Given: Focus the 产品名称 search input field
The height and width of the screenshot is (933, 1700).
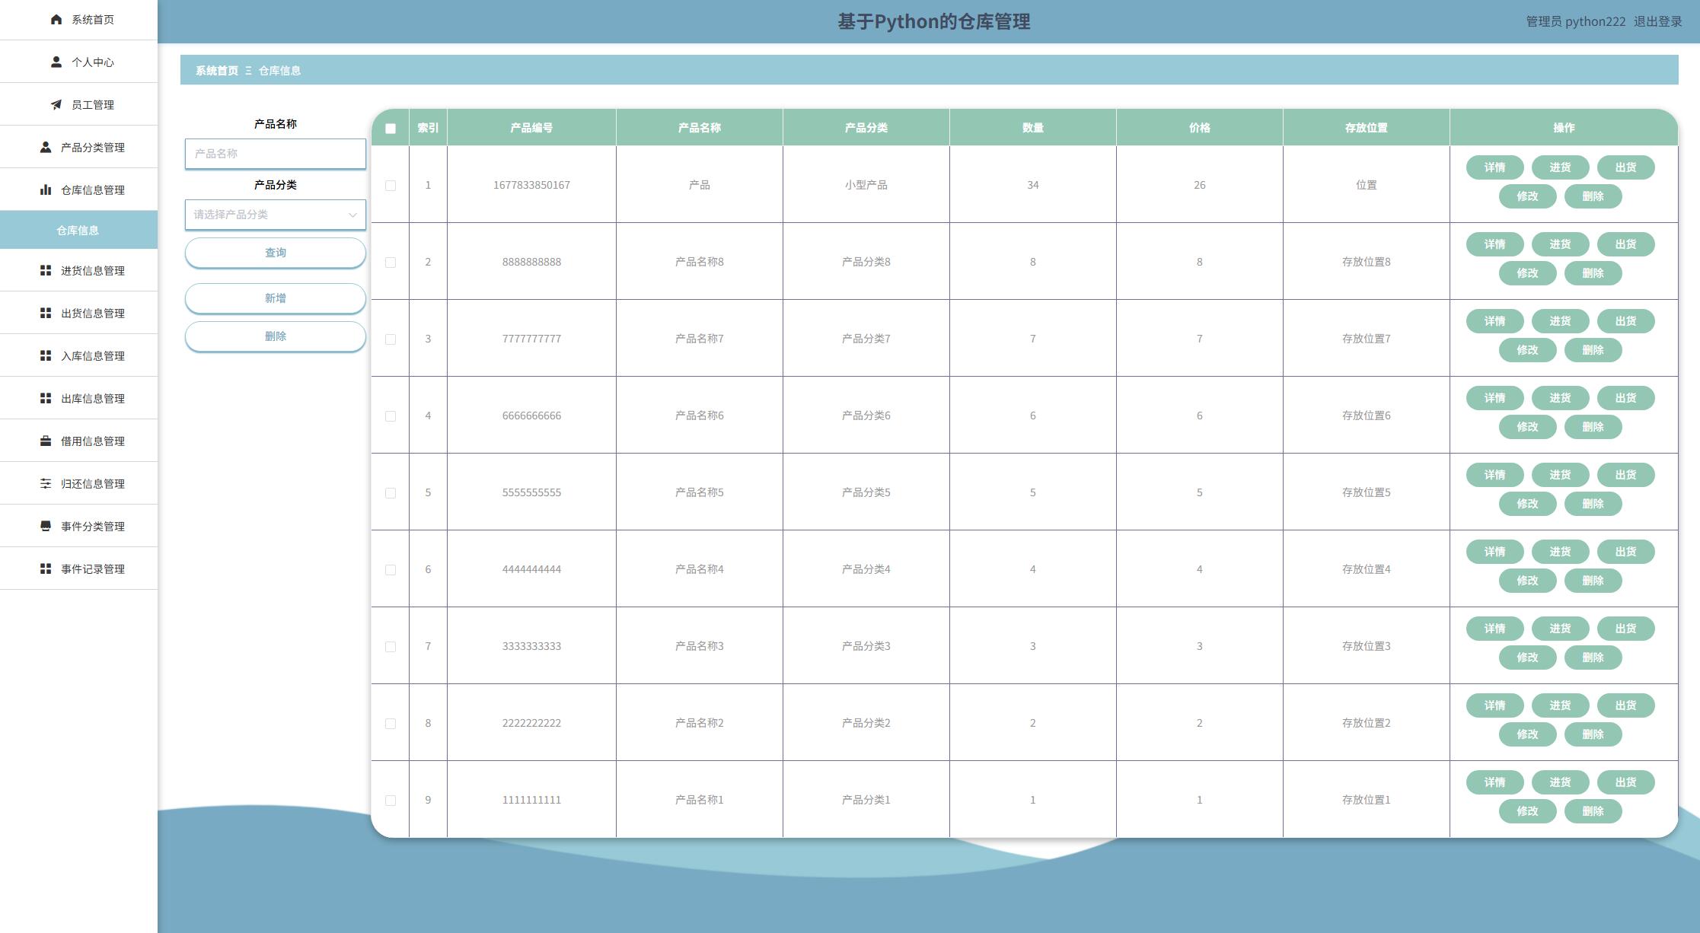Looking at the screenshot, I should click(x=275, y=154).
